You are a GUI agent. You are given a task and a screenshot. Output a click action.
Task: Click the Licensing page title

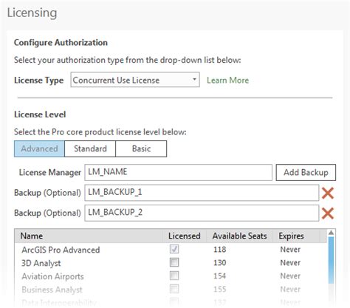pos(32,13)
